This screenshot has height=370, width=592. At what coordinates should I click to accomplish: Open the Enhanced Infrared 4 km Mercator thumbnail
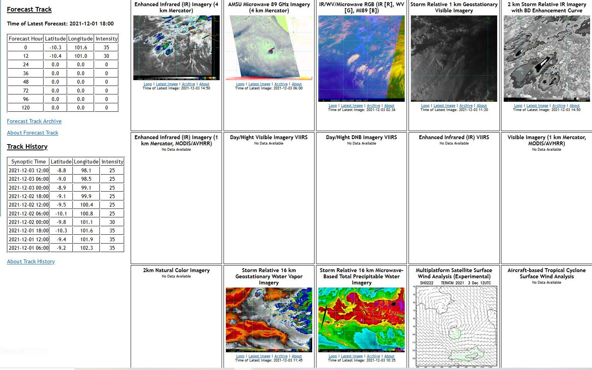coord(176,48)
